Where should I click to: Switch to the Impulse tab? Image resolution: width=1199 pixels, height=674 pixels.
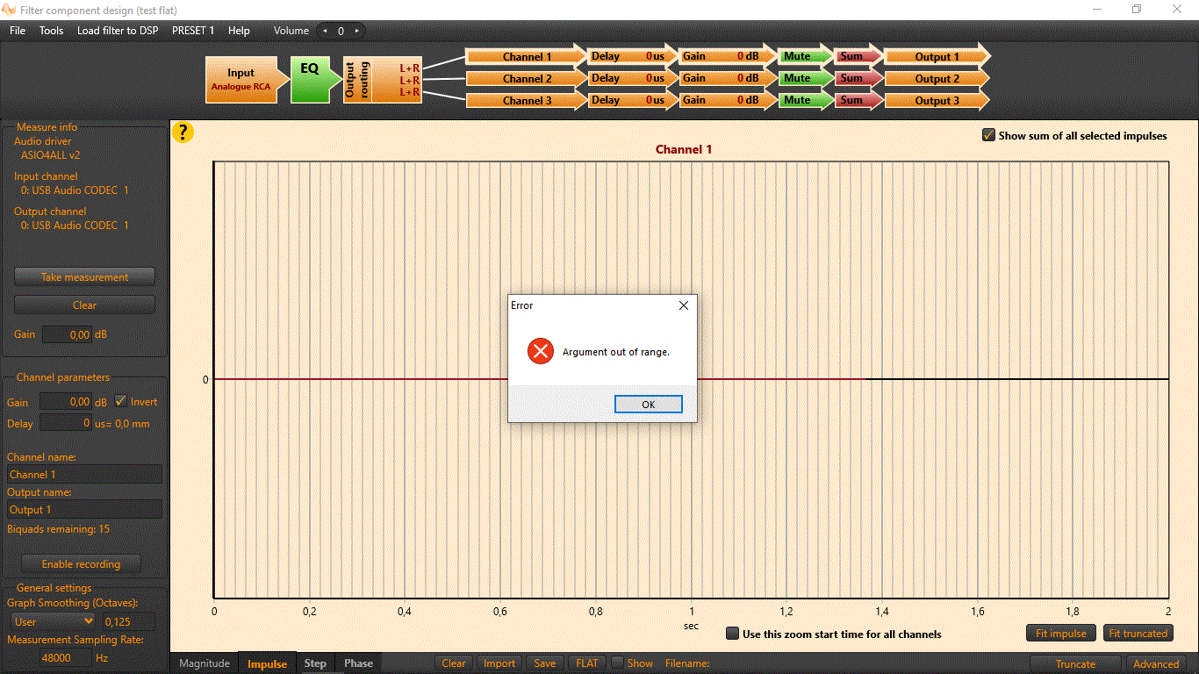268,663
